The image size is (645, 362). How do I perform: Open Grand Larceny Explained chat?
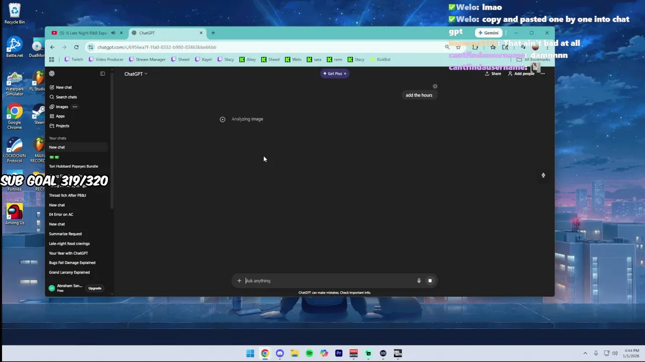(x=70, y=273)
